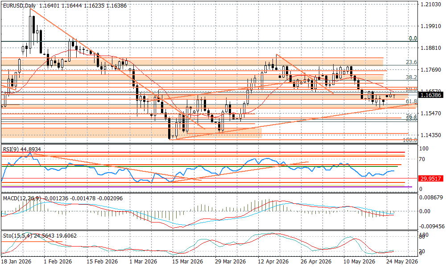Image resolution: width=446 pixels, height=267 pixels.
Task: Click the 24 May 2026 date marker
Action: pyautogui.click(x=402, y=261)
